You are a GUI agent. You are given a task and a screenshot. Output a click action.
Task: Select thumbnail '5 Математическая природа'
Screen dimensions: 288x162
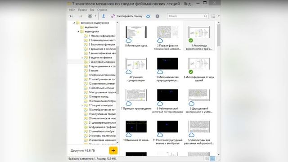click(167, 63)
